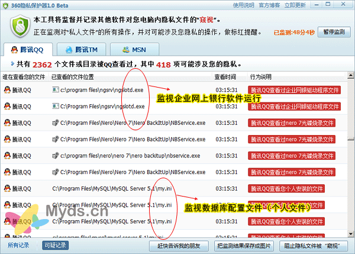Click red nero 7 label in lowercase nbservice.exe row
The height and width of the screenshot is (254, 355).
(292, 156)
